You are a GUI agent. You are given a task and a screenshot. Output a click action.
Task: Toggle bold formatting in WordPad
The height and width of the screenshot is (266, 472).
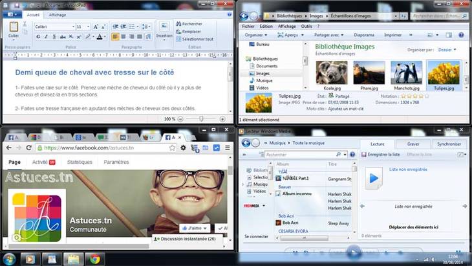38,37
